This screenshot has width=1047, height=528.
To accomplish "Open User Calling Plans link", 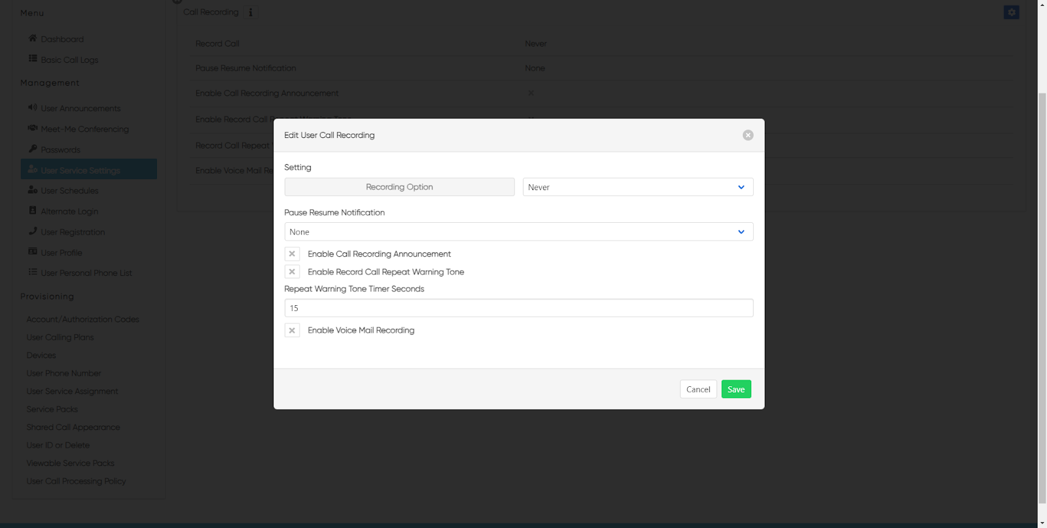I will coord(60,338).
